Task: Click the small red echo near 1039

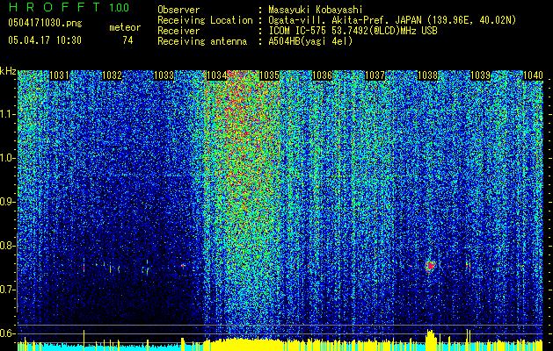Action: point(468,266)
